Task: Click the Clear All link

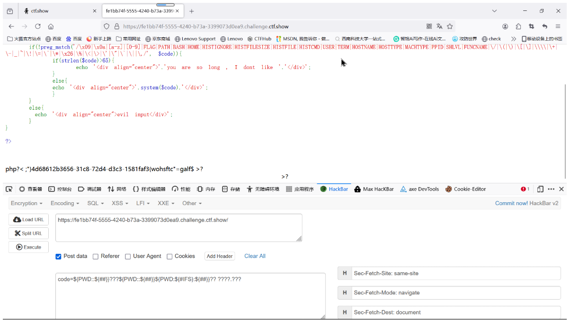Action: click(255, 256)
